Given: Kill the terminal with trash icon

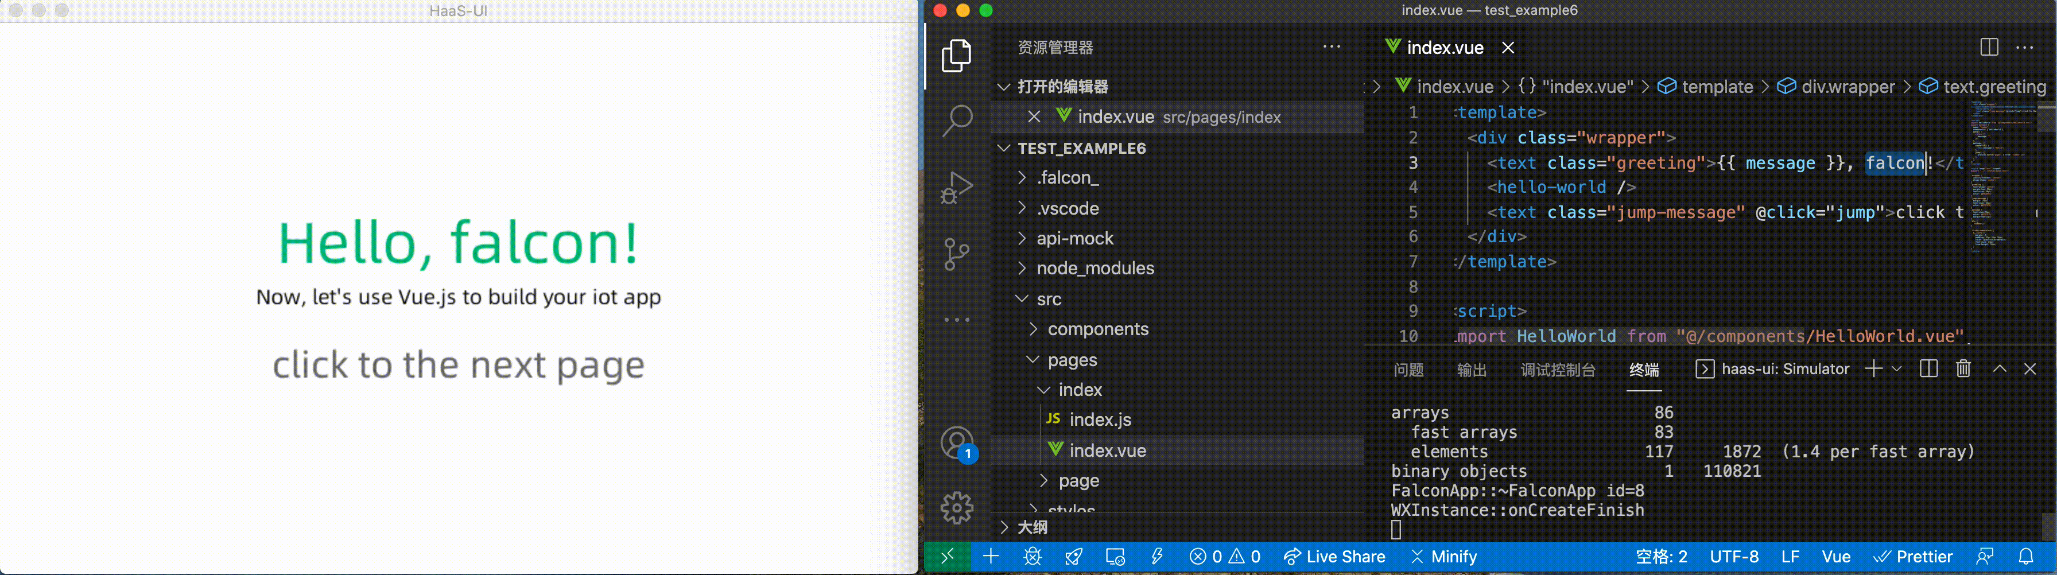Looking at the screenshot, I should point(1963,368).
